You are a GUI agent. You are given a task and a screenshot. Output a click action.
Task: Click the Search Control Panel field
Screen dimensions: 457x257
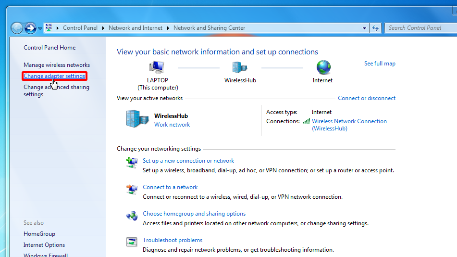418,28
